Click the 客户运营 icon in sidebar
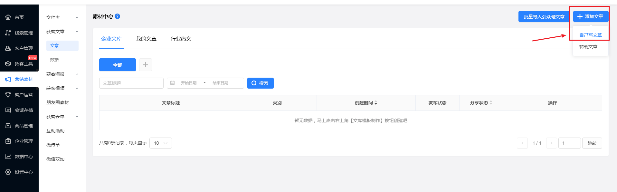Image resolution: width=617 pixels, height=192 pixels. [x=8, y=95]
